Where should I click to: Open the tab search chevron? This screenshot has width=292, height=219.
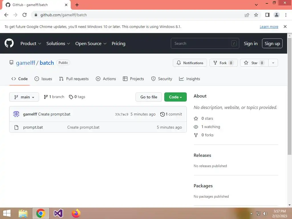click(x=256, y=5)
